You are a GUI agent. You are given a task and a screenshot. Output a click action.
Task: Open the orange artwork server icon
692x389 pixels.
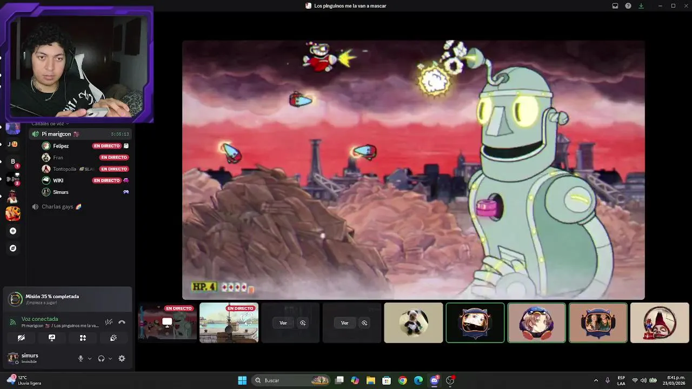(x=13, y=213)
